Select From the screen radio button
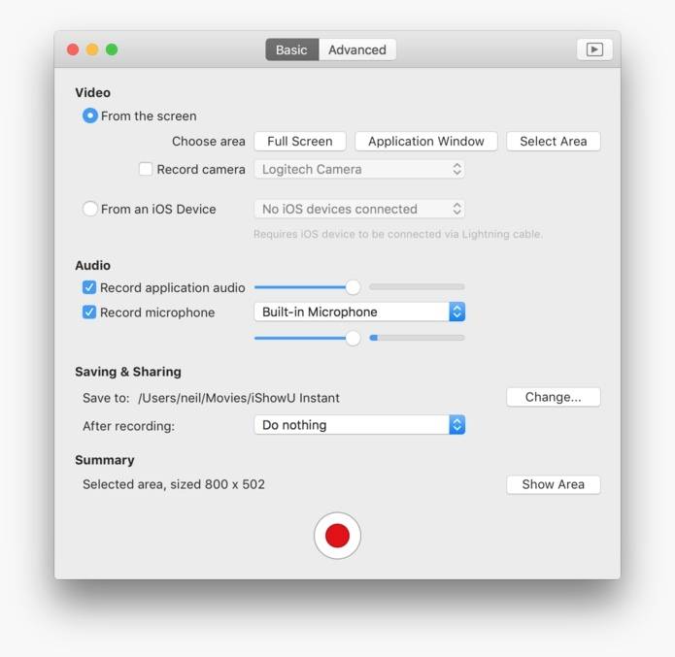 [90, 115]
